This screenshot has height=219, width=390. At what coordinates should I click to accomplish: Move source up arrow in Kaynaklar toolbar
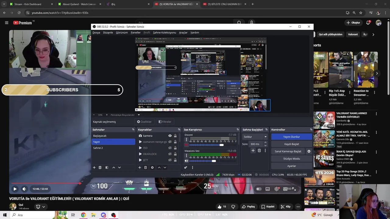(159, 167)
